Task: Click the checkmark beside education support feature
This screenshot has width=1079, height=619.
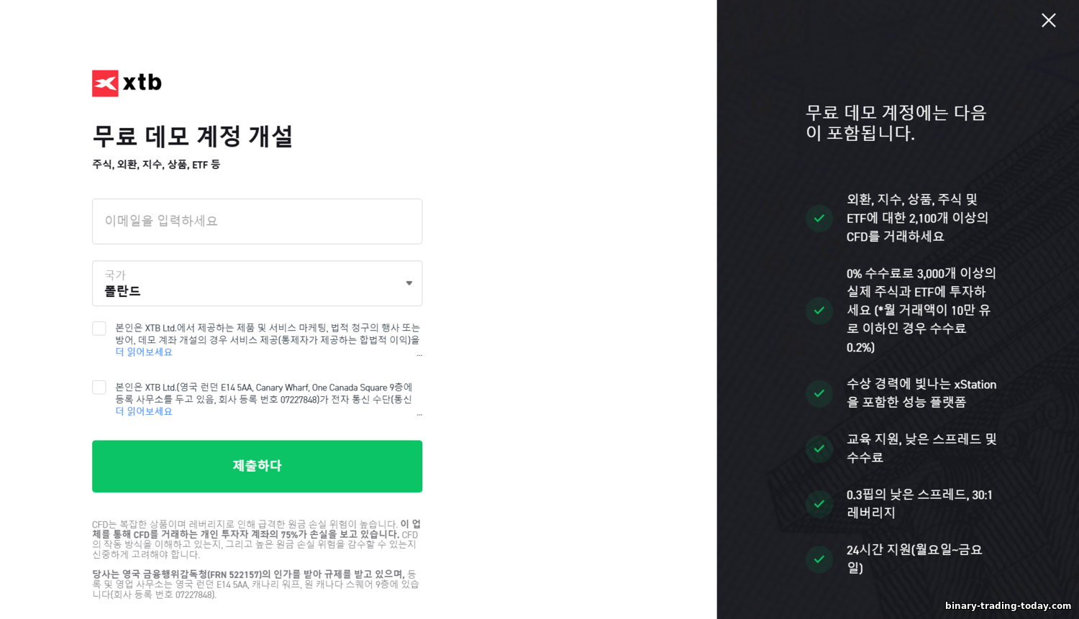Action: 819,449
